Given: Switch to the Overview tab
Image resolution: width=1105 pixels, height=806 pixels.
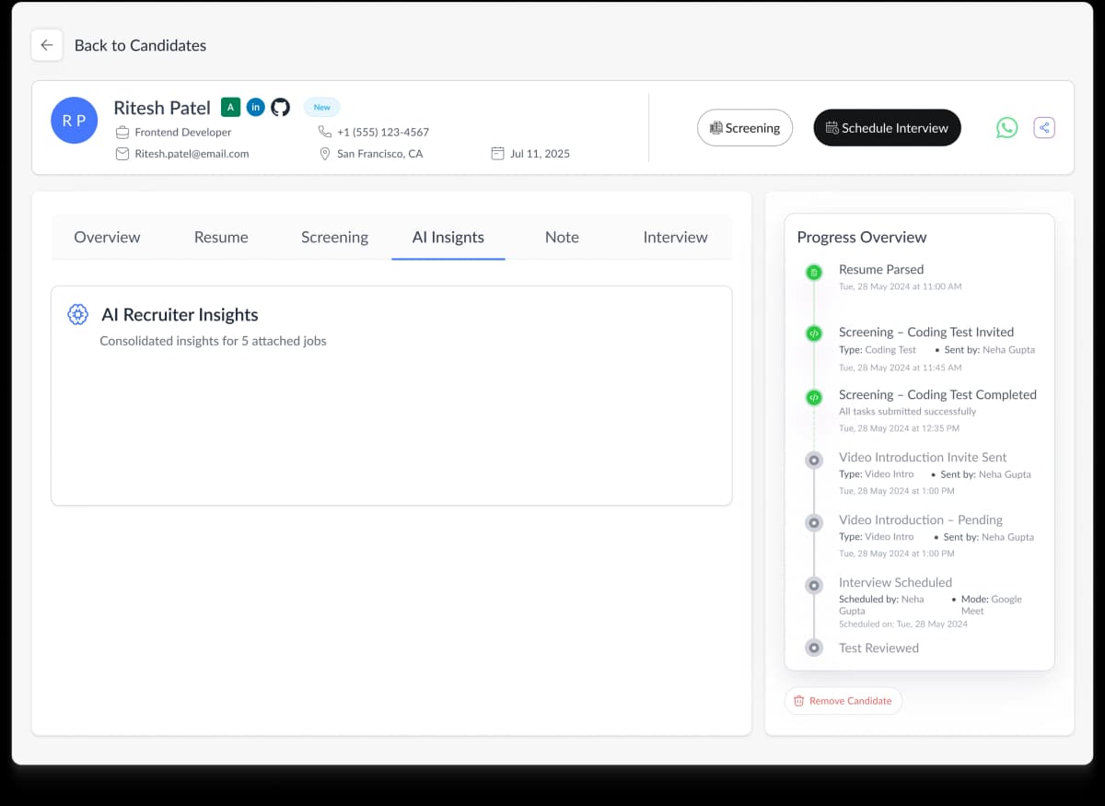Looking at the screenshot, I should tap(107, 237).
